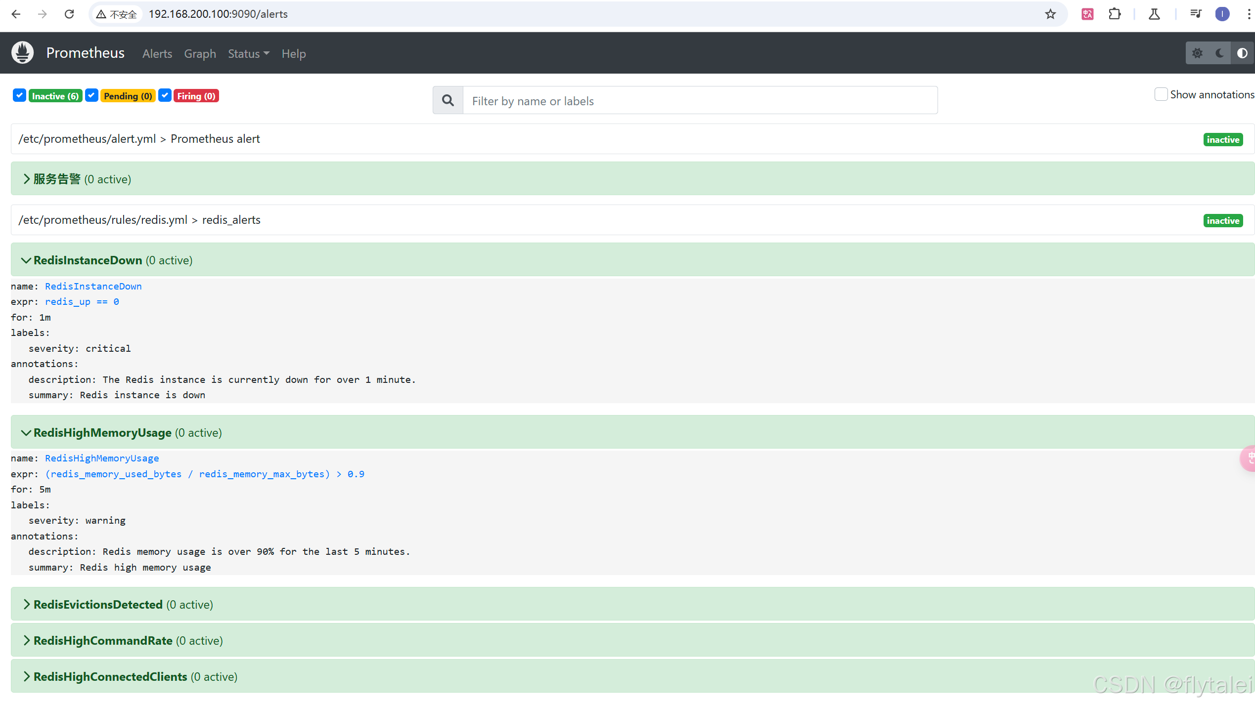This screenshot has width=1255, height=705.
Task: Enable Show annotations checkbox
Action: [1161, 94]
